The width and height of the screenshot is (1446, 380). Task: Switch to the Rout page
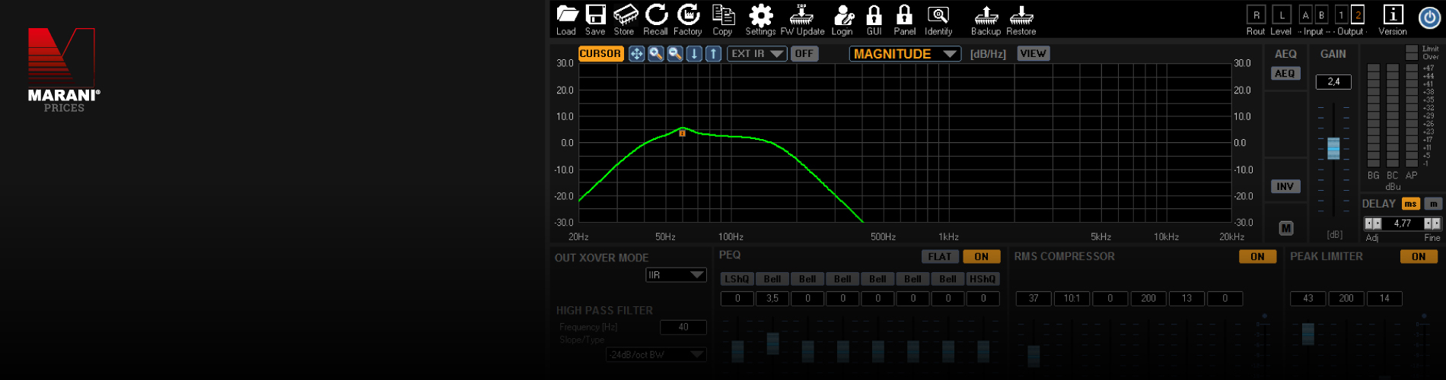1256,15
